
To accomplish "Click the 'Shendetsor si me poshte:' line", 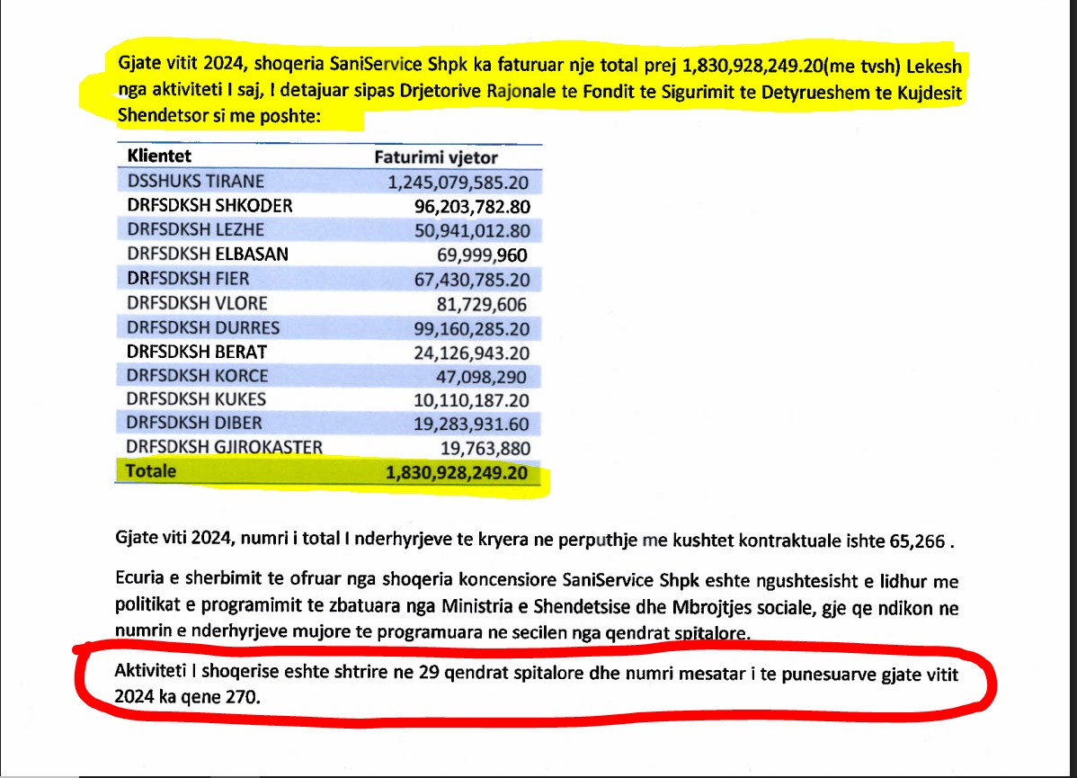I will (x=219, y=115).
